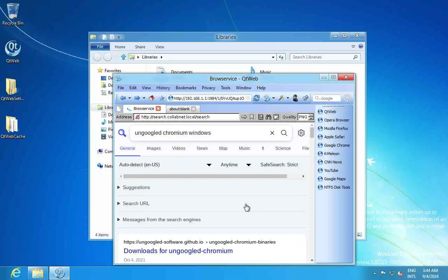Go back with QtWeb's back arrow
The width and height of the screenshot is (448, 280).
(123, 98)
